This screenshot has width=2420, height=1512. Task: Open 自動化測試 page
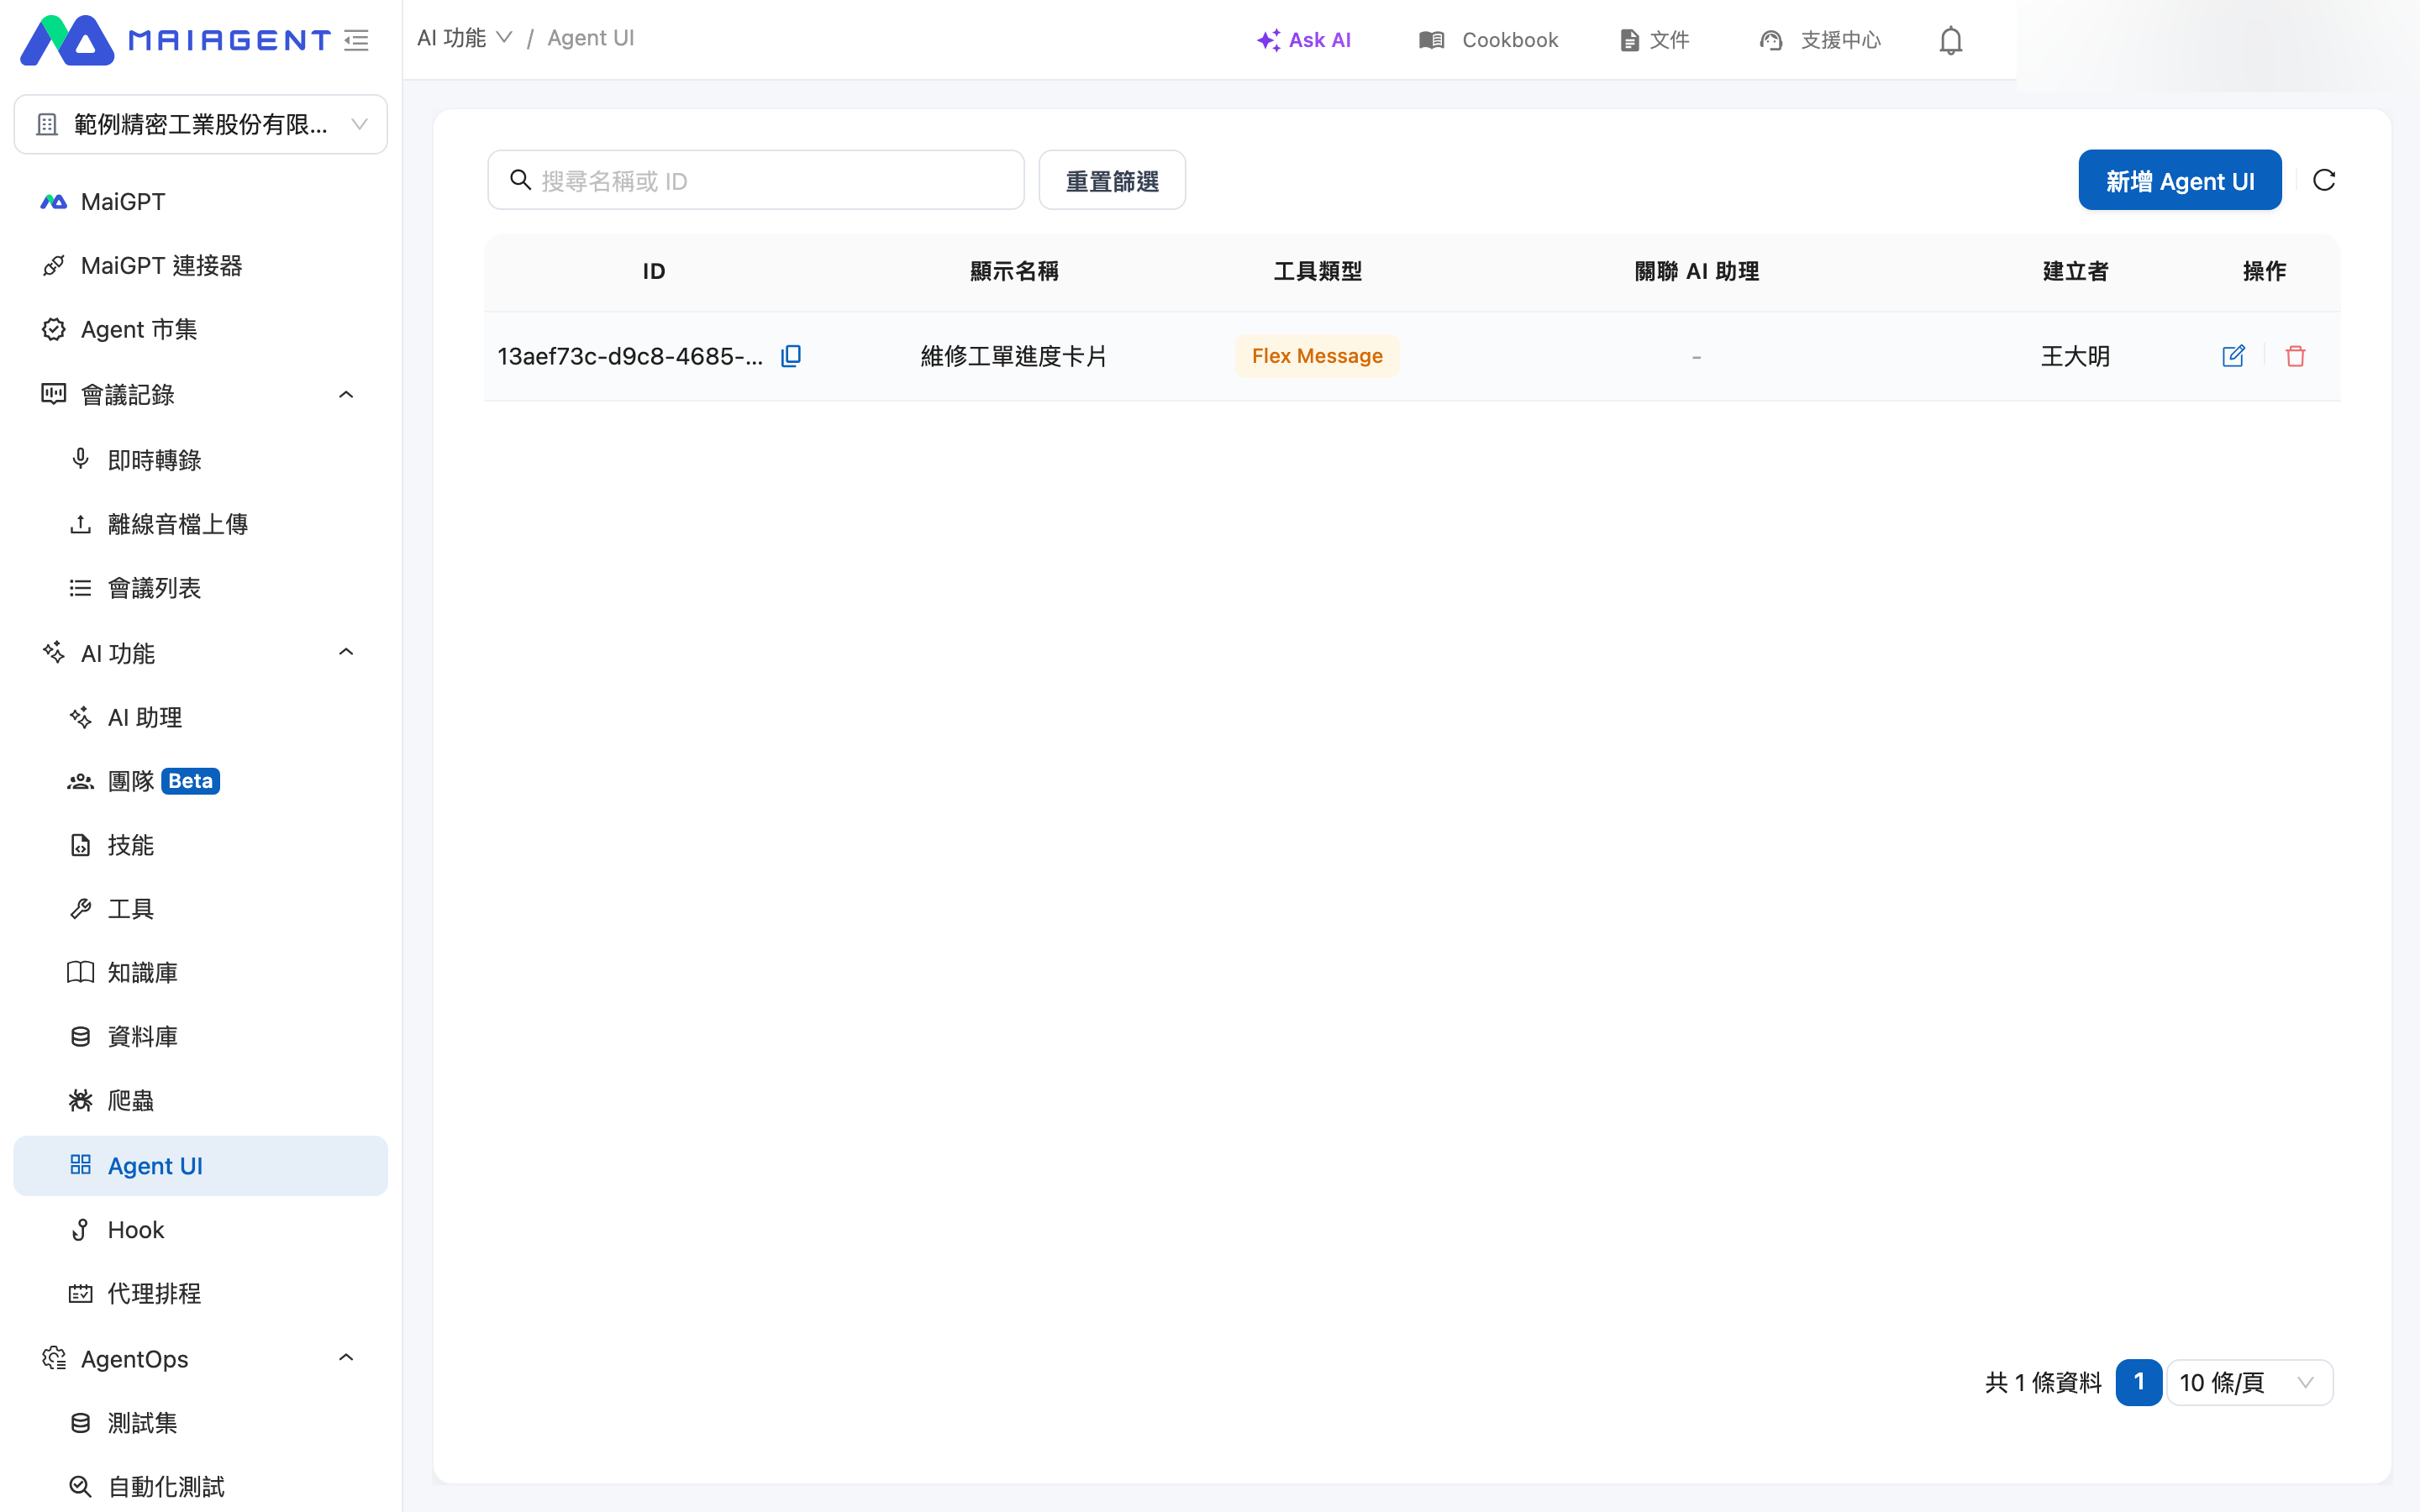(200, 1487)
